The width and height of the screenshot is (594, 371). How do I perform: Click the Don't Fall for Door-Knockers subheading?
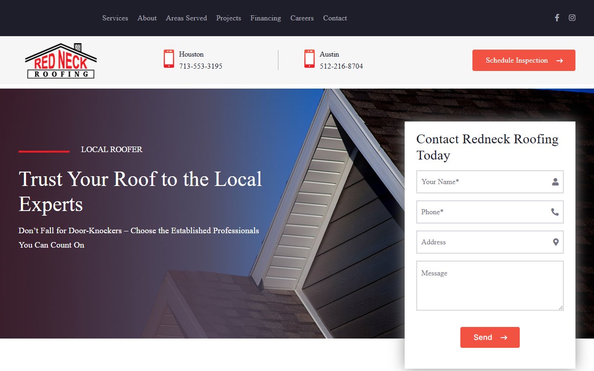139,237
